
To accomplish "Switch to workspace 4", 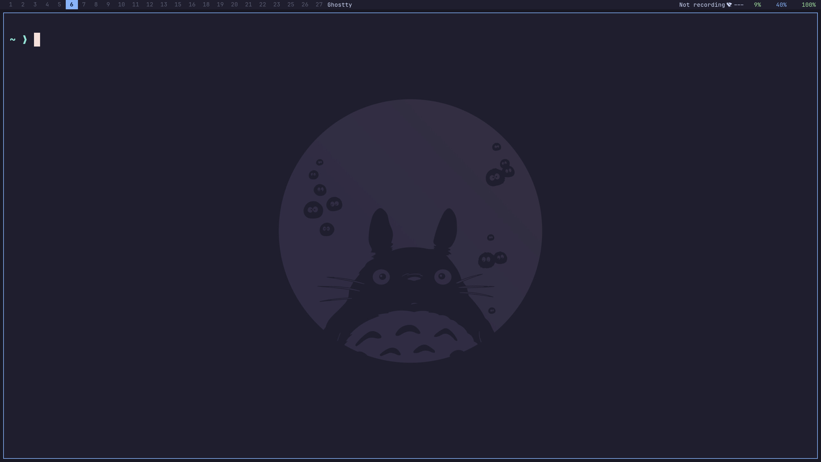I will coord(47,4).
